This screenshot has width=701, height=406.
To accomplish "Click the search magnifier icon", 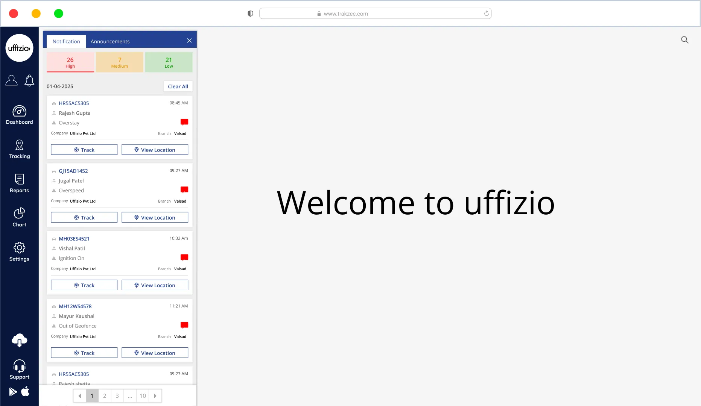I will 684,40.
